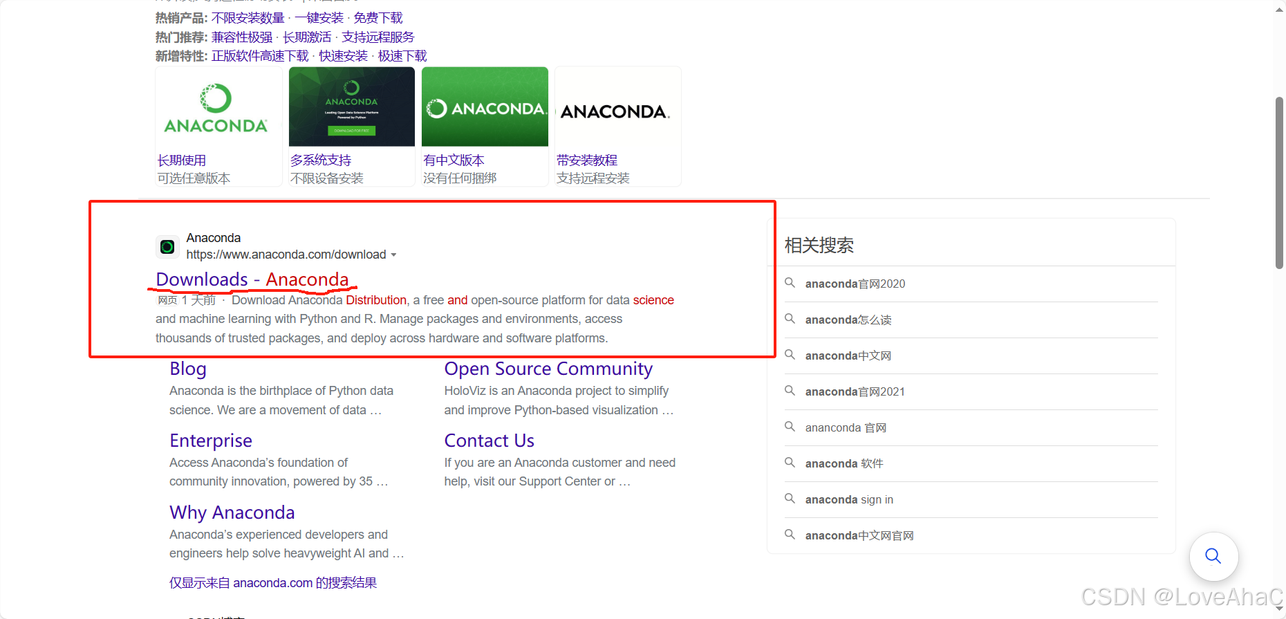Click search icon beside anaconda sign in

point(790,499)
